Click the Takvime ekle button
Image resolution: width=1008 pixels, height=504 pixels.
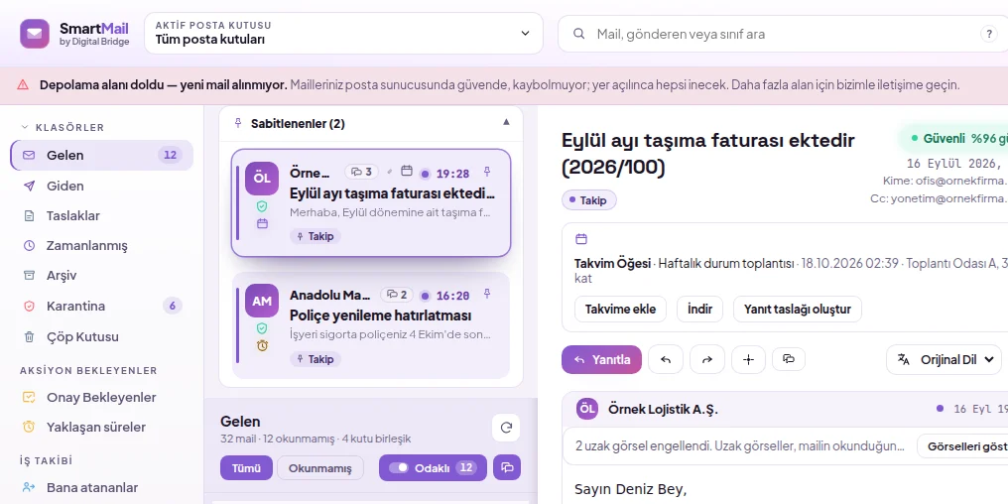(620, 310)
